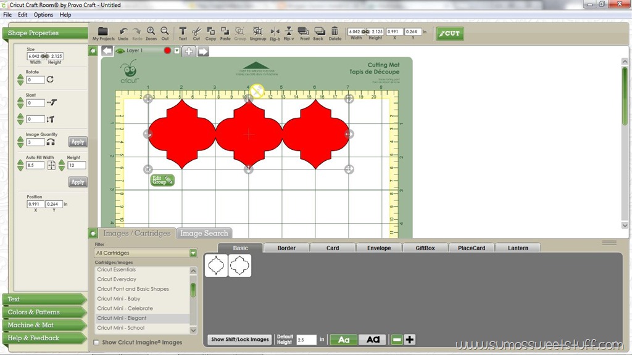This screenshot has width=632, height=355.
Task: Click the canvas vertical scrollbar thumb
Action: pyautogui.click(x=625, y=96)
